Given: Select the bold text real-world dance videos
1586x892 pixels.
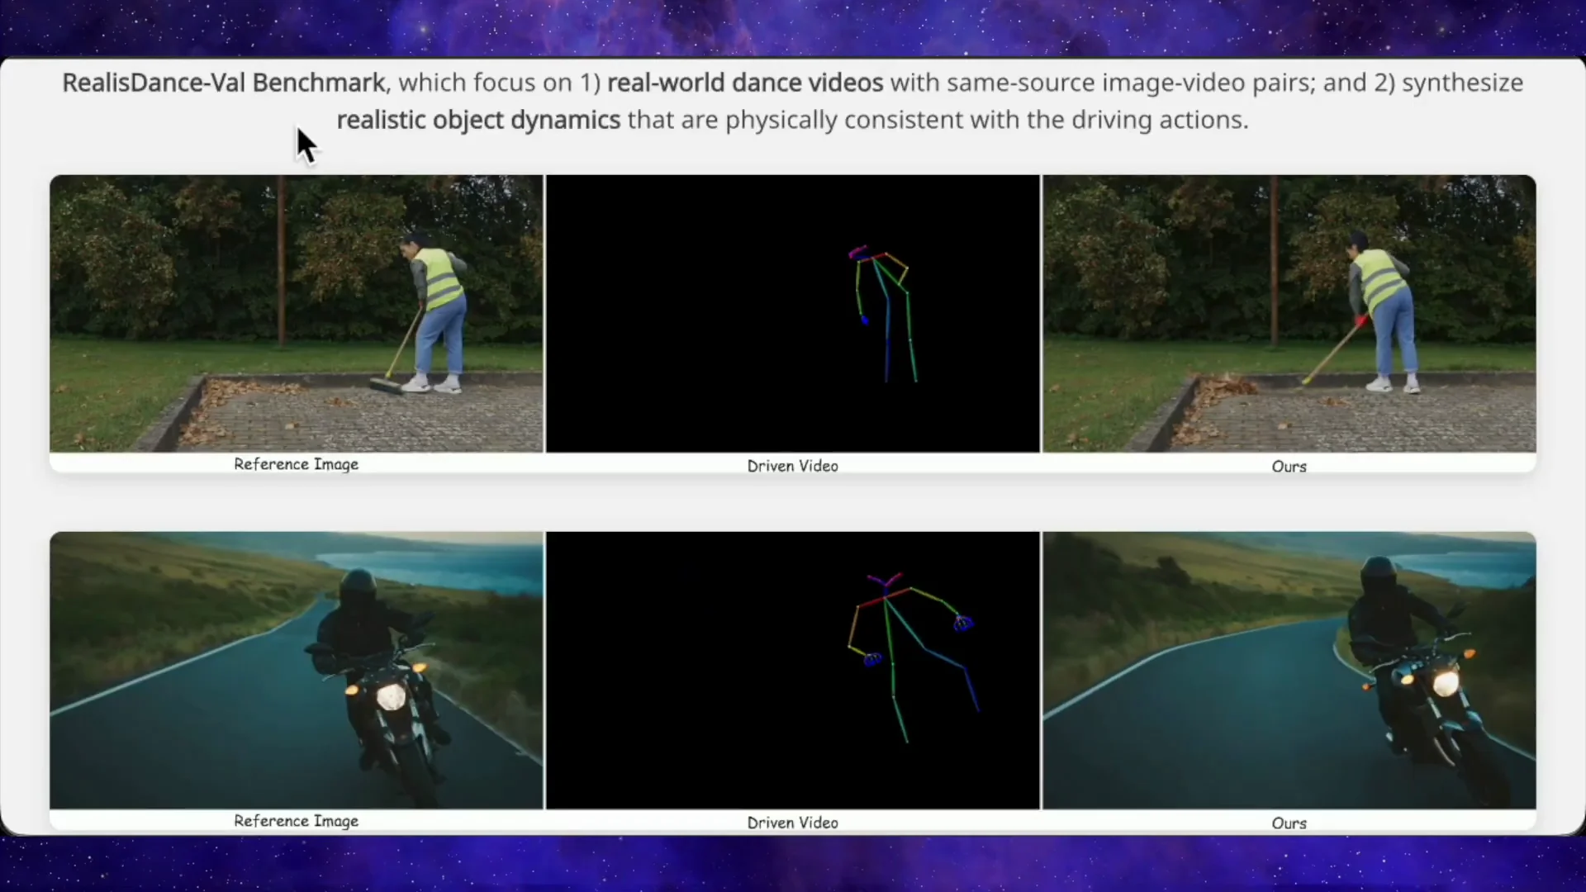Looking at the screenshot, I should (x=744, y=83).
